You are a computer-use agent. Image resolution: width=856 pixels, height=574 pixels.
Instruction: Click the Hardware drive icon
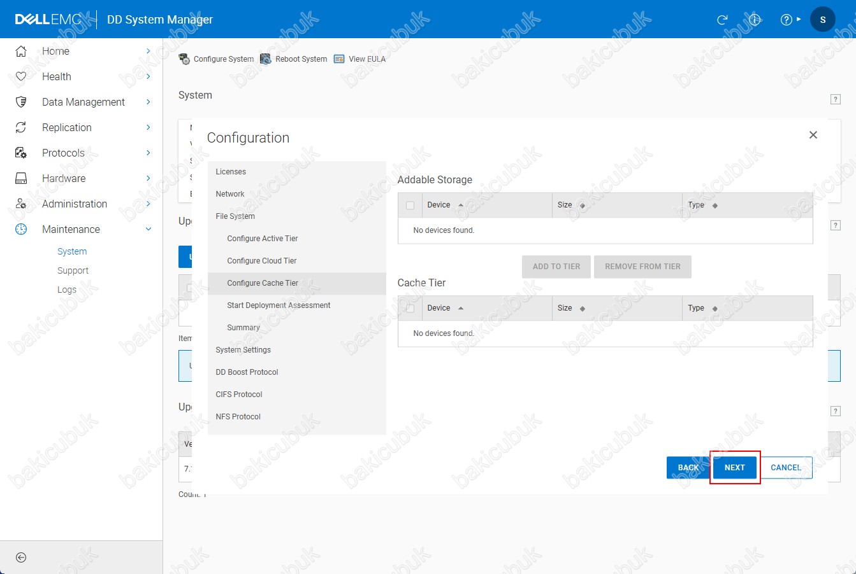pyautogui.click(x=21, y=178)
